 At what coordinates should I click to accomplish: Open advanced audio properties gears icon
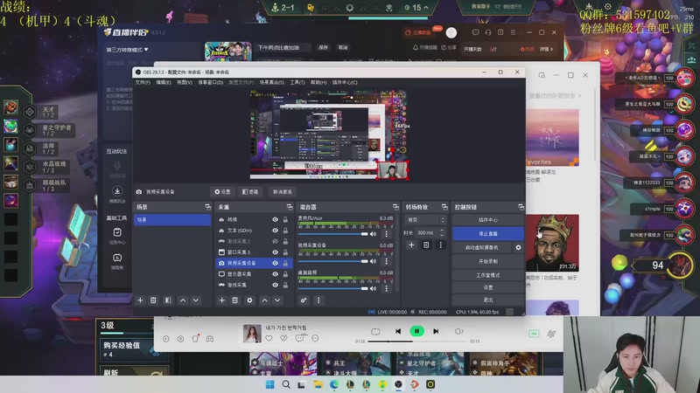[304, 300]
